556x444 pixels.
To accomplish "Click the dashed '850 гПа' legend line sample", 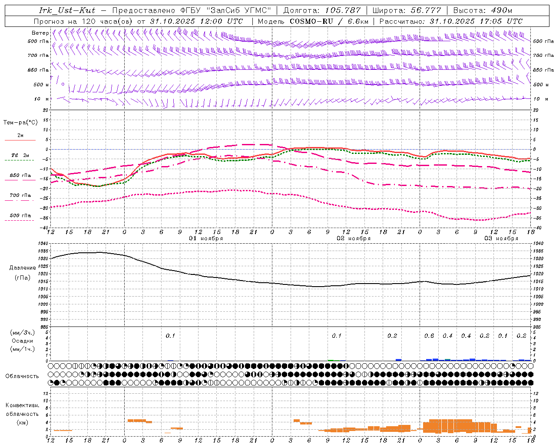I will coord(20,180).
